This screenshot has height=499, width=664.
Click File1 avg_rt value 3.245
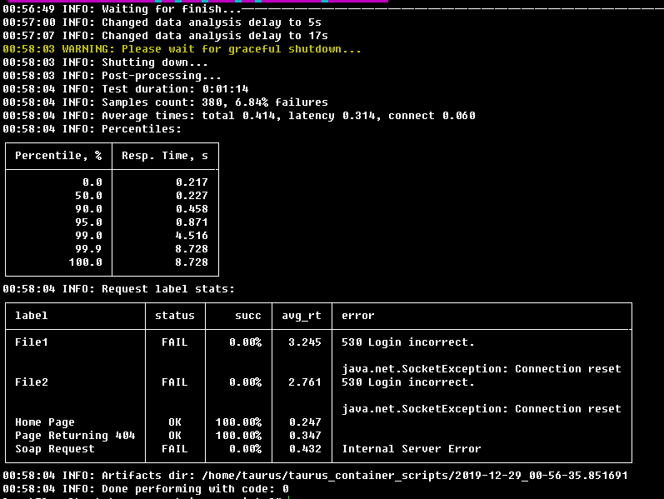(305, 342)
